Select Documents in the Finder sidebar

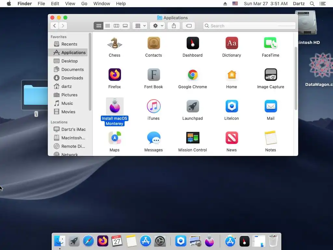[x=68, y=70]
